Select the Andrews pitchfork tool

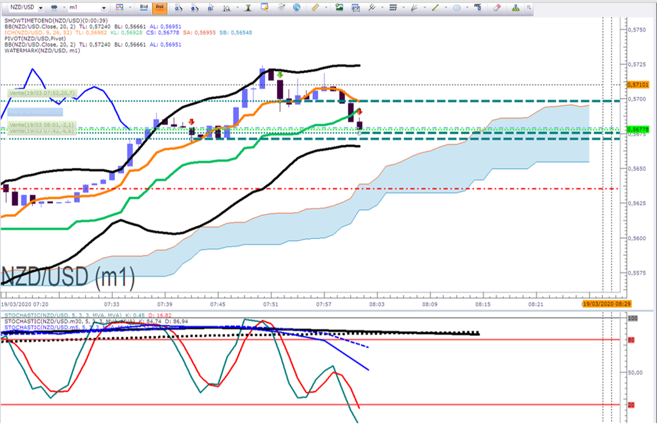372,7
